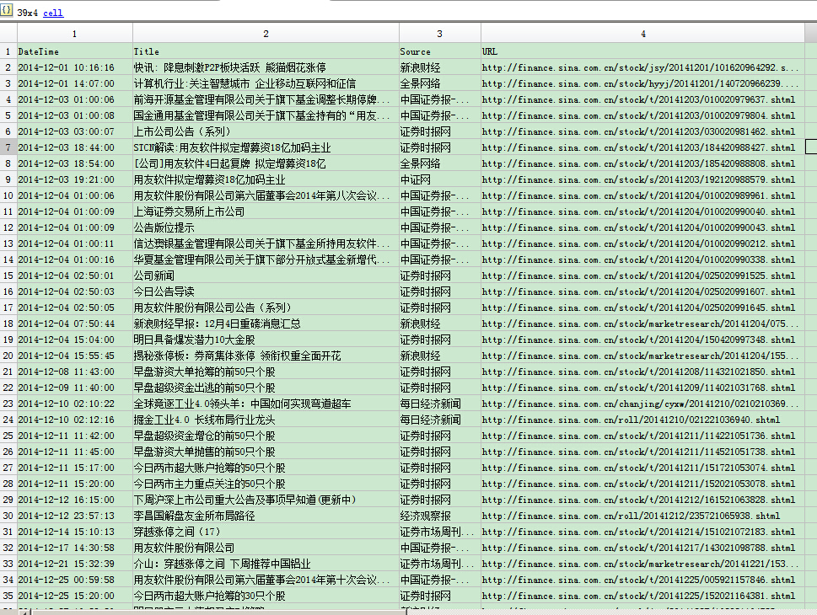Select title 今日两市超大账户抢筹的30只个股
Screen dimensions: 817x615
pos(266,596)
